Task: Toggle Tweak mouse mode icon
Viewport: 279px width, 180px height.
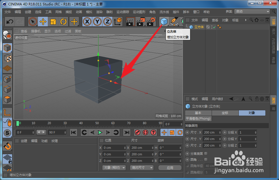Action: 7,123
